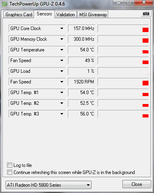154x193 pixels.
Task: Expand the Fan Speed RPM dropdown
Action: coord(37,82)
